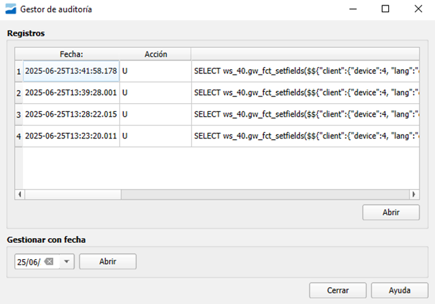Select row header number 4
The width and height of the screenshot is (435, 304).
[18, 136]
